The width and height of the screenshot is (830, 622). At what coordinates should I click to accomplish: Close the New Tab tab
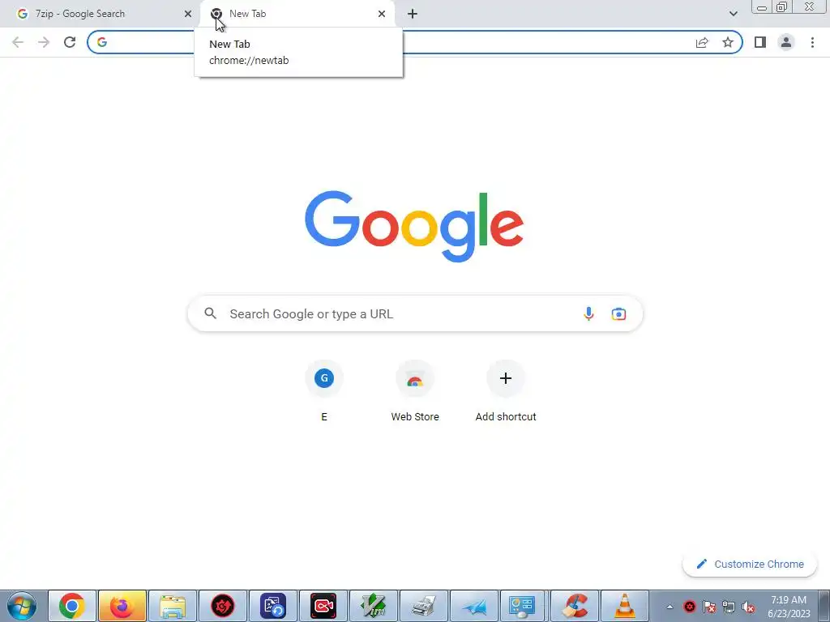382,14
